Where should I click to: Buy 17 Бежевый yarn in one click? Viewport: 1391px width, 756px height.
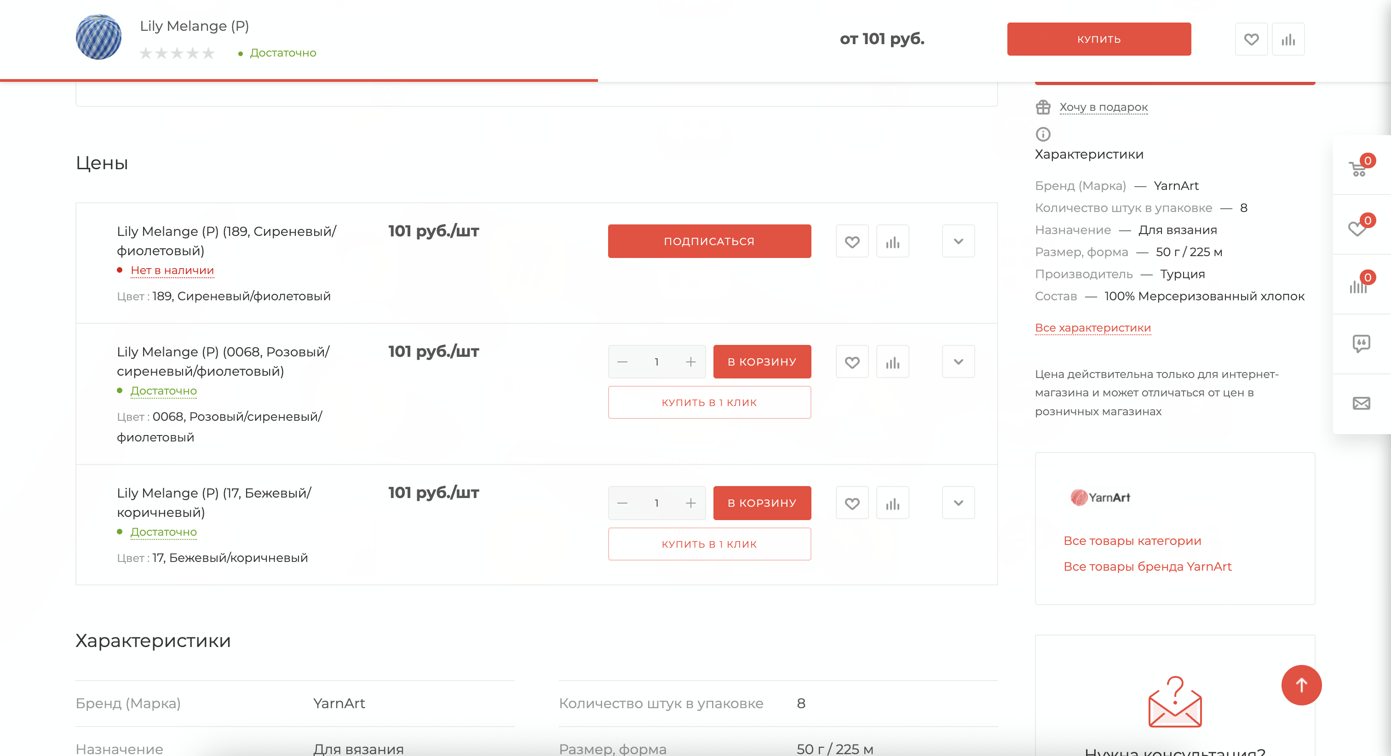click(x=709, y=544)
